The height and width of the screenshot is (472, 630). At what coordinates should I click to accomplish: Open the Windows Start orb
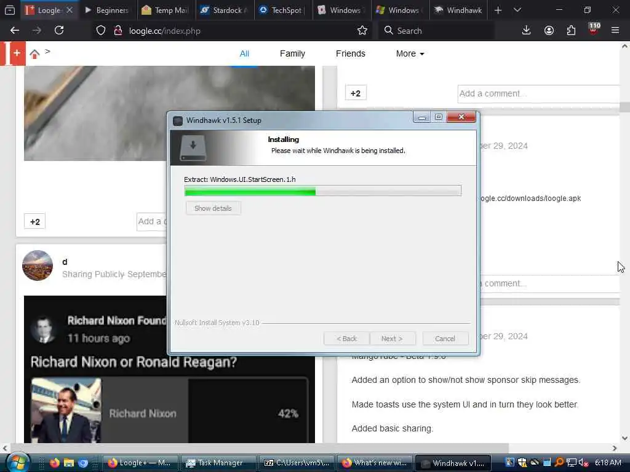pyautogui.click(x=17, y=462)
